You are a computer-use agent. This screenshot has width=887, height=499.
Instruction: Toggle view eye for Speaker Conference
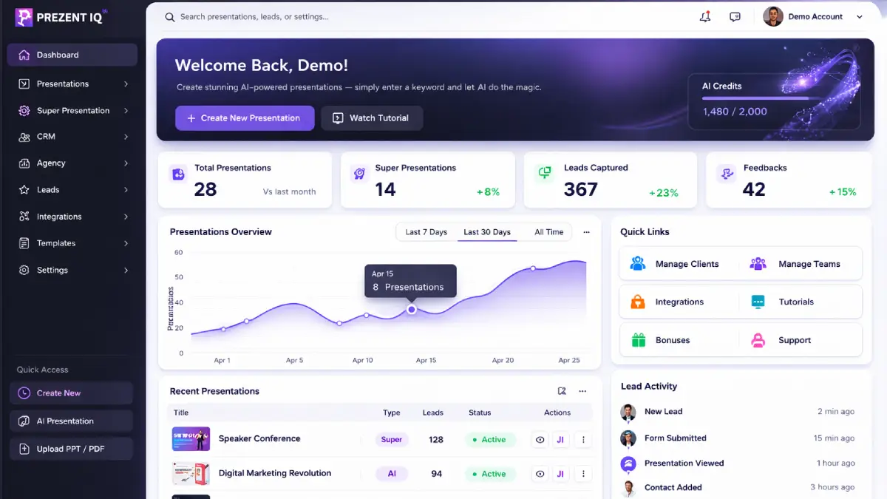click(x=540, y=439)
